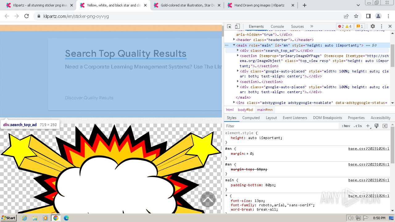Click the 'Discover Quality Results' text

coord(89,98)
